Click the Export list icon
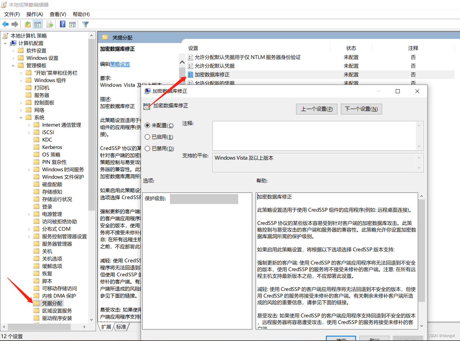 point(50,24)
